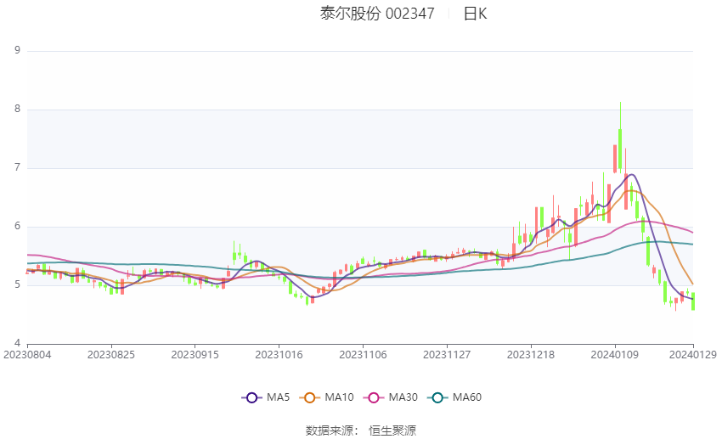This screenshot has height=439, width=722.
Task: Toggle the MA60 legend series
Action: click(x=454, y=397)
